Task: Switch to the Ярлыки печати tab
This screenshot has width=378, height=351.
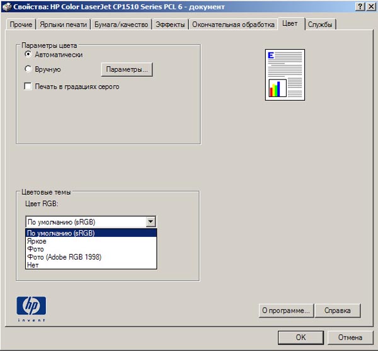Action: click(x=63, y=25)
